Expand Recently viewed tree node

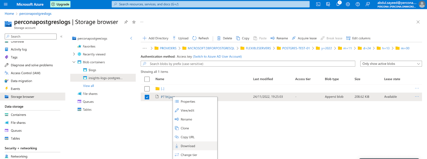[x=74, y=54]
